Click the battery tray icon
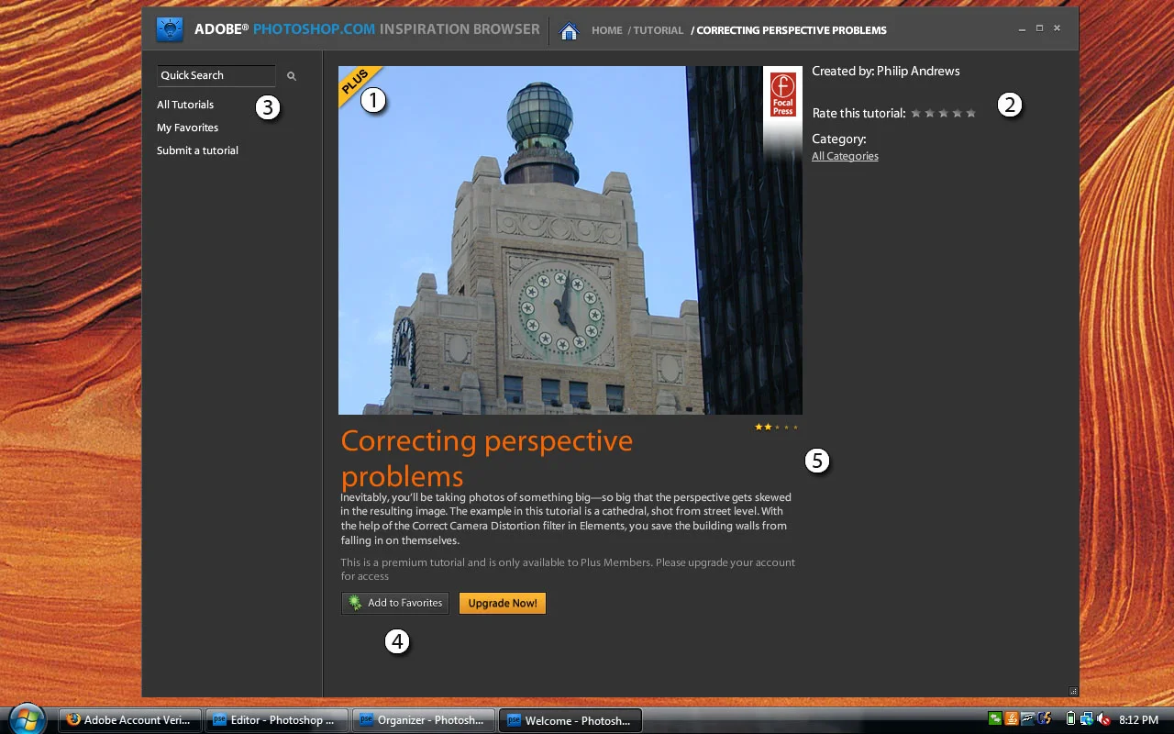This screenshot has height=734, width=1174. [1070, 719]
